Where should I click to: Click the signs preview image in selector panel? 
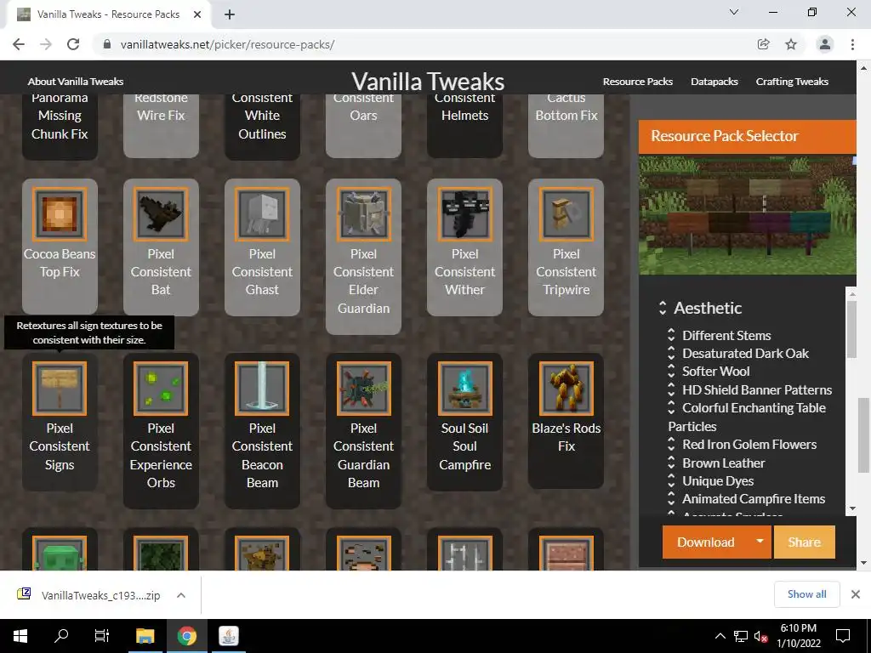[747, 215]
